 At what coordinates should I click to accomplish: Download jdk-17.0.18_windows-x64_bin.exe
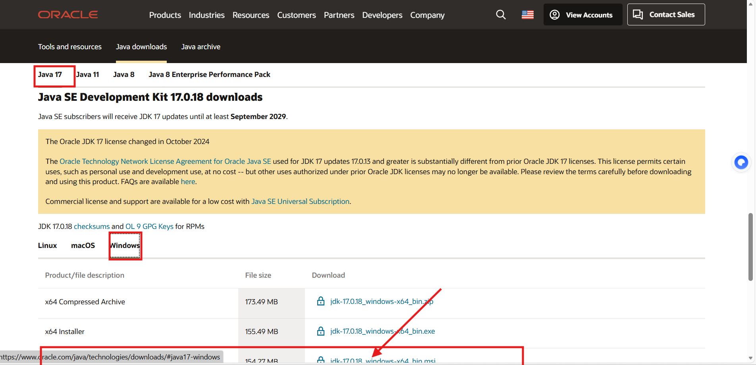point(382,331)
